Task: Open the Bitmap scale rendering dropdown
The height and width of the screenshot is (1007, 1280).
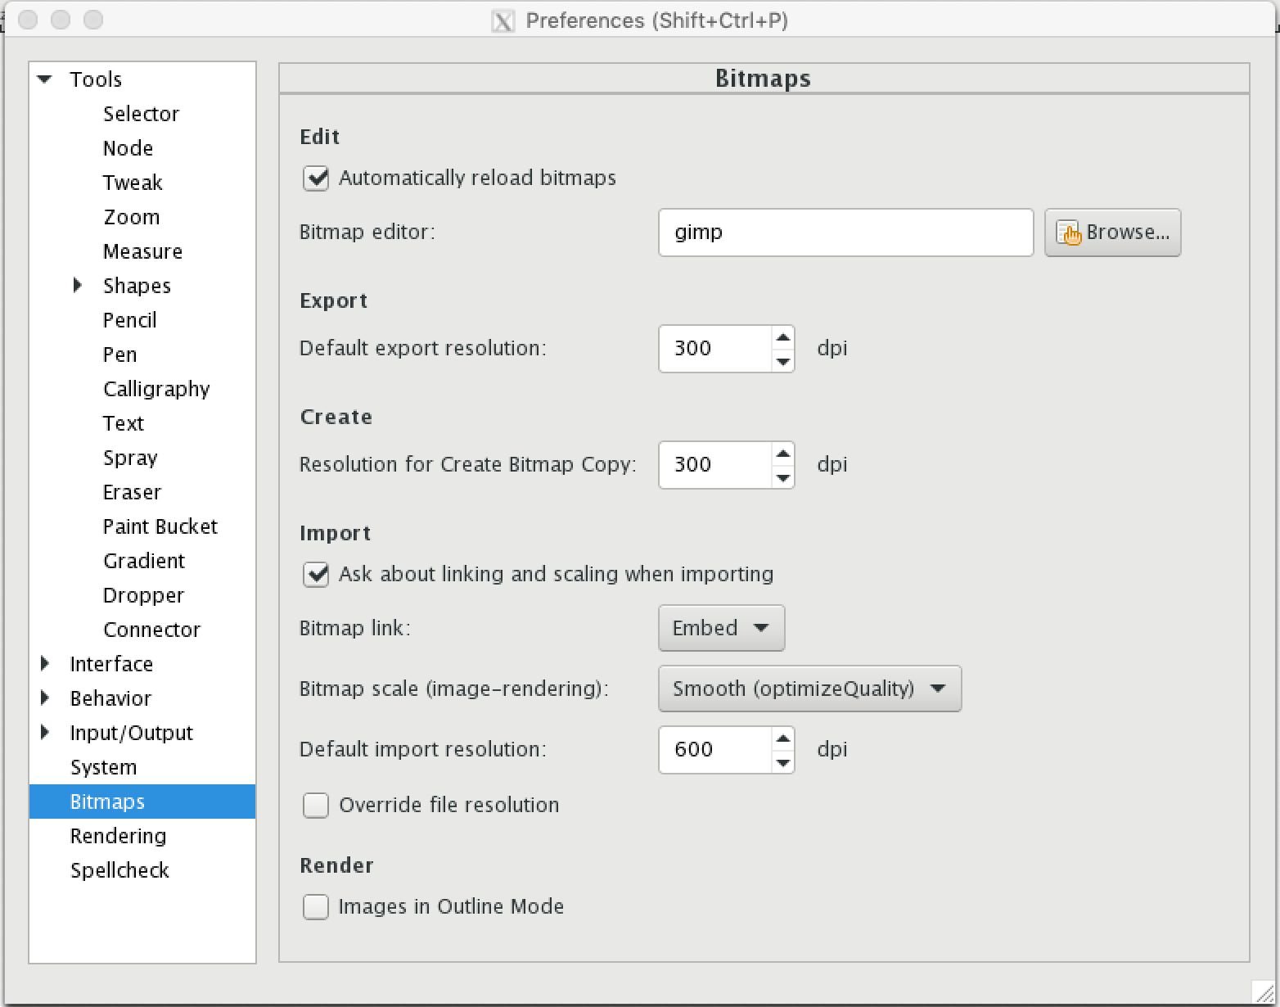Action: tap(809, 689)
